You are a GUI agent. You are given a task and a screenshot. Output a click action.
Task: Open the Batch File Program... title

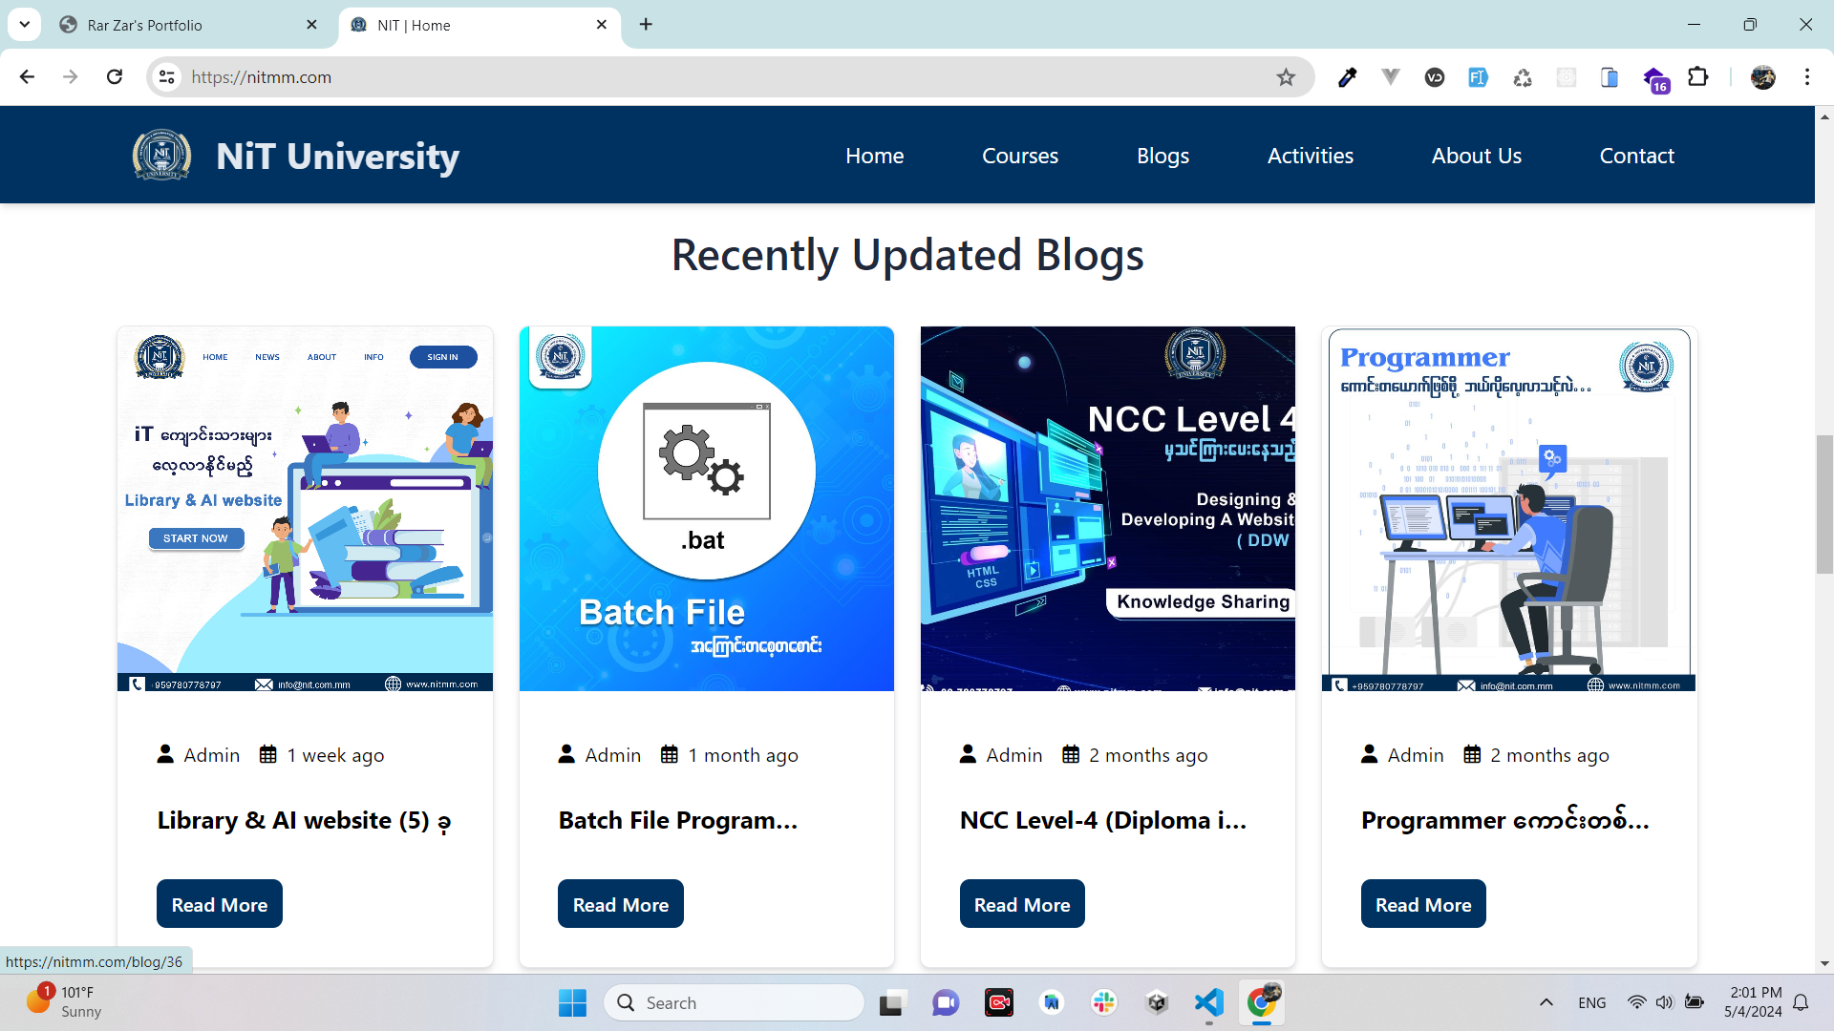click(677, 821)
